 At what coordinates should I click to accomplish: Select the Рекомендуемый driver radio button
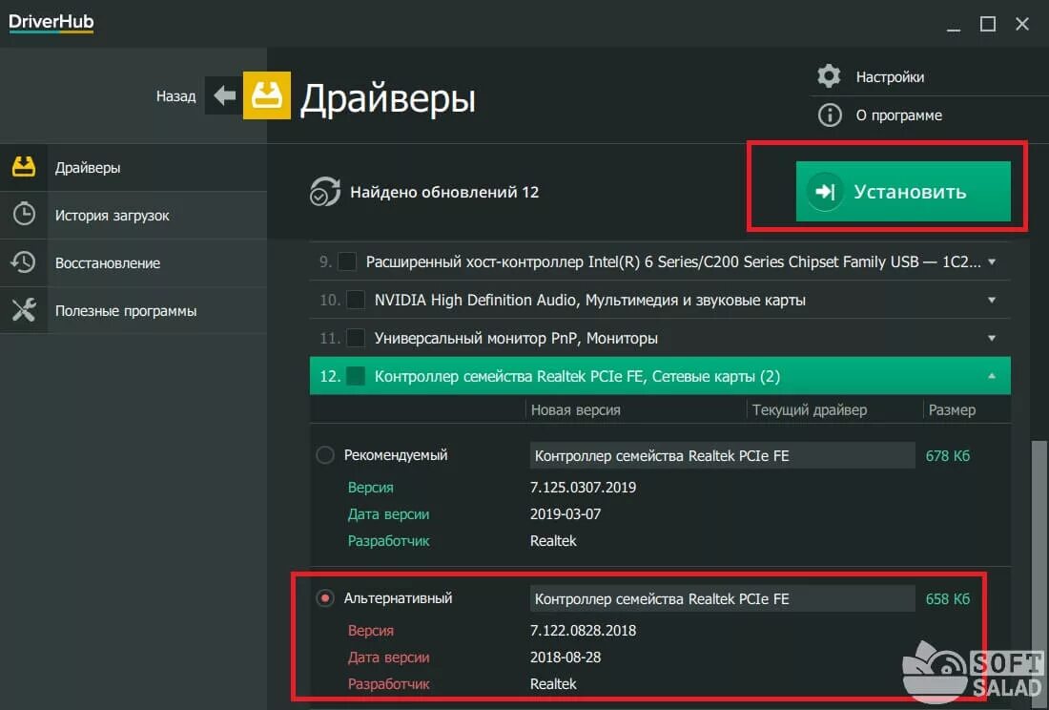click(324, 455)
